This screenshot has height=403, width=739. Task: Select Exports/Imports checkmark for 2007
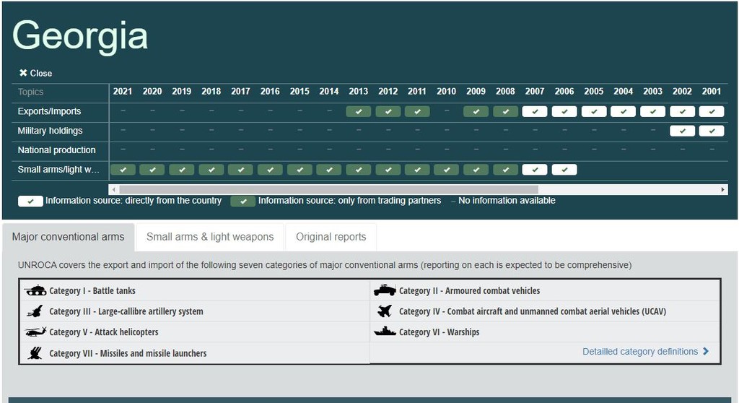535,112
